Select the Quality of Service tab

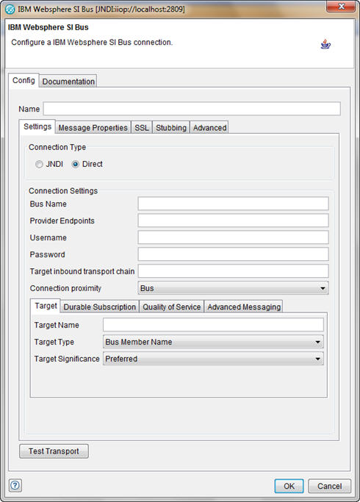(171, 306)
